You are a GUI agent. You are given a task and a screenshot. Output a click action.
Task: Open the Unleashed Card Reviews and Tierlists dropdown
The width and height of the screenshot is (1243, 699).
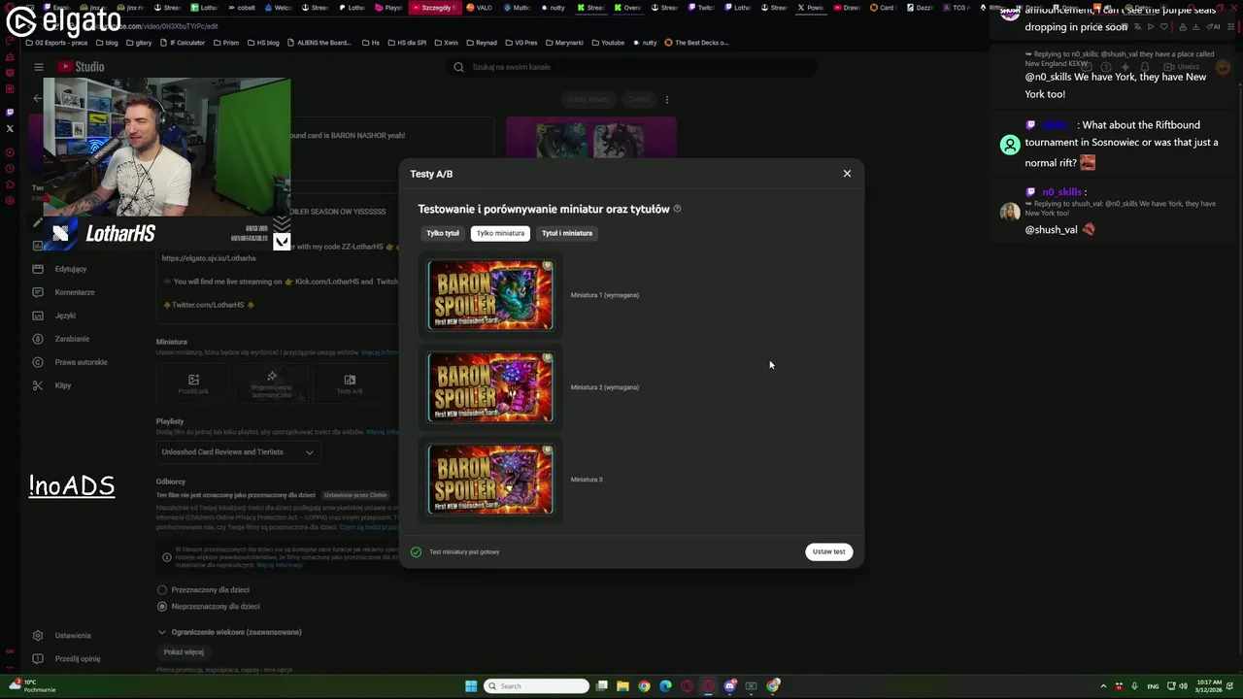point(238,451)
